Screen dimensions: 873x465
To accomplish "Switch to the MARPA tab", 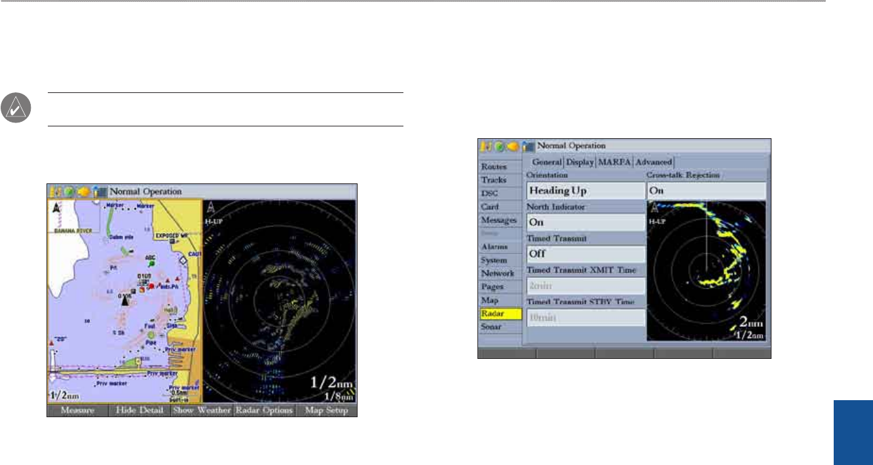I will [x=615, y=162].
